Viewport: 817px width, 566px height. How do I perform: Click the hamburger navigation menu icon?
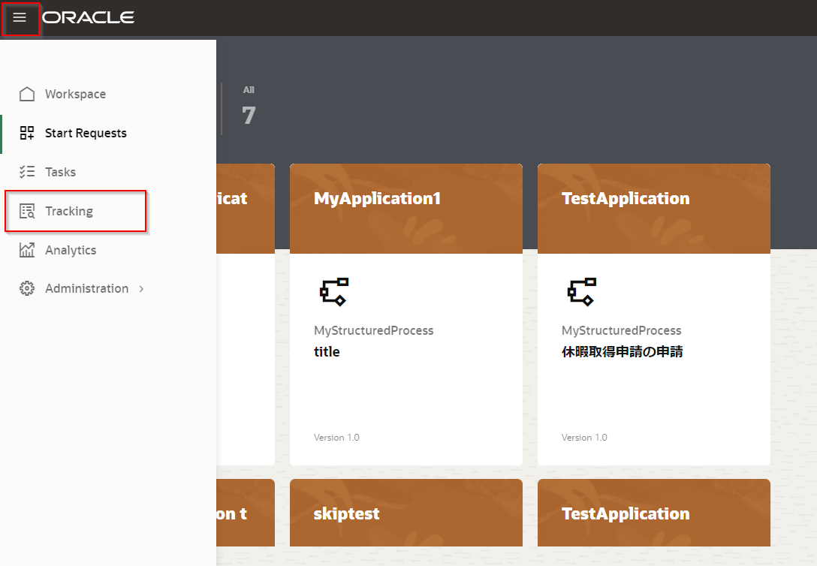pos(20,18)
